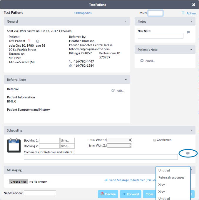The image size is (199, 200).
Task: Click the edit patient pencil icon
Action: click(x=38, y=41)
